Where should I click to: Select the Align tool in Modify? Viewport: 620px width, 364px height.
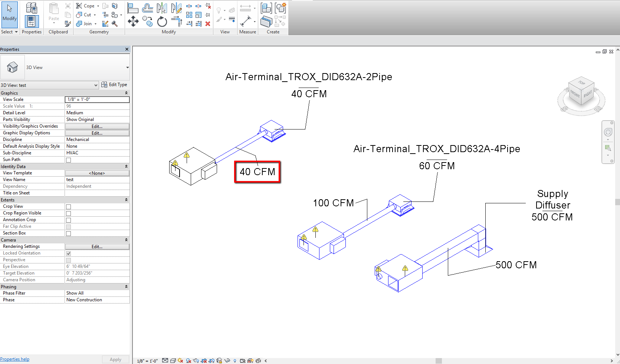pyautogui.click(x=133, y=7)
